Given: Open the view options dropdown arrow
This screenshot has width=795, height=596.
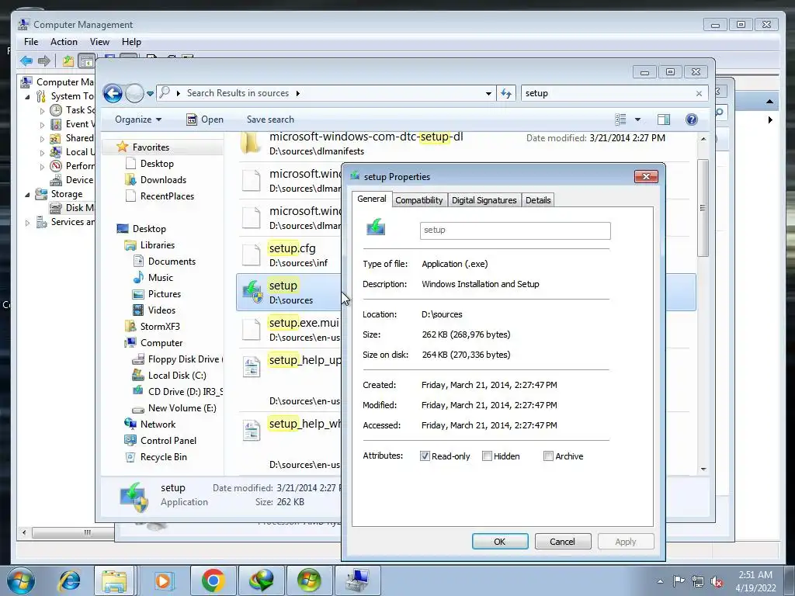Looking at the screenshot, I should [638, 120].
